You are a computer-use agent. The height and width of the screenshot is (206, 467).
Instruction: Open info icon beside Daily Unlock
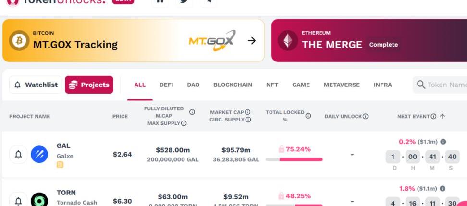(366, 116)
